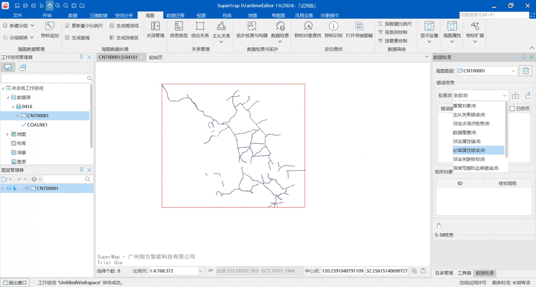The height and width of the screenshot is (287, 536).
Task: Toggle visibility eye of CN700001 layer
Action: point(9,188)
